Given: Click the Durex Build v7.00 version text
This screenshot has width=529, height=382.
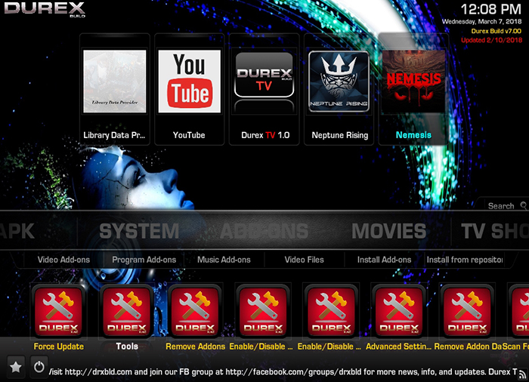Looking at the screenshot, I should tap(497, 31).
